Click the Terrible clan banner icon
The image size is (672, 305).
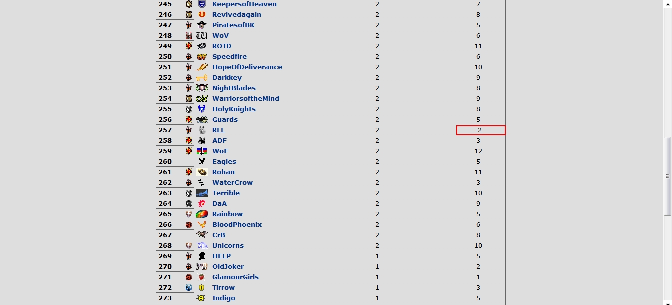[202, 193]
